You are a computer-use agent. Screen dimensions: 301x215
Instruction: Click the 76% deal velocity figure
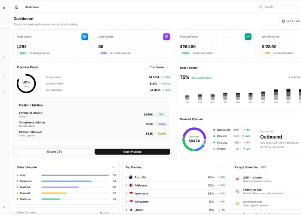click(x=184, y=77)
